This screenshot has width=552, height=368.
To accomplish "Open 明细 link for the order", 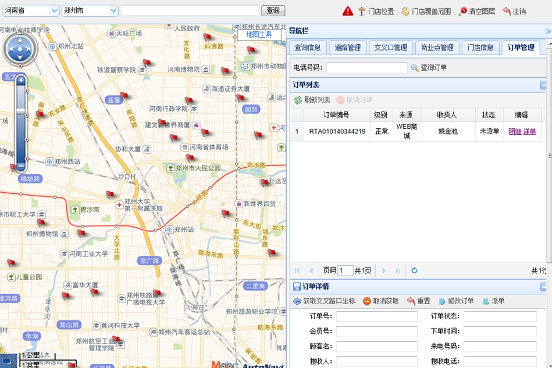I will pyautogui.click(x=515, y=132).
